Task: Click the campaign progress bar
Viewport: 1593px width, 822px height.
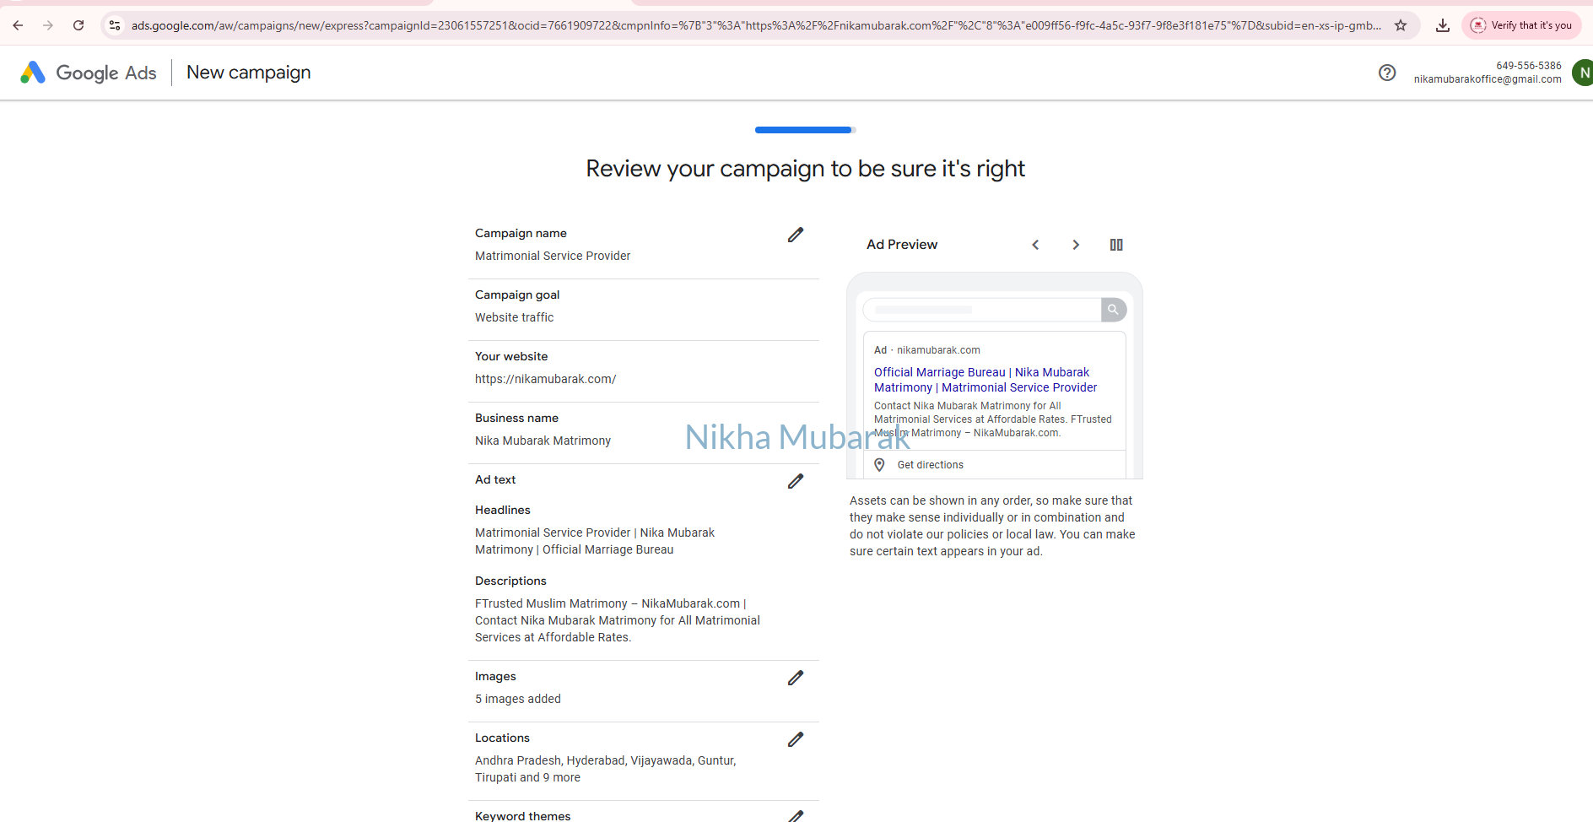Action: (805, 130)
